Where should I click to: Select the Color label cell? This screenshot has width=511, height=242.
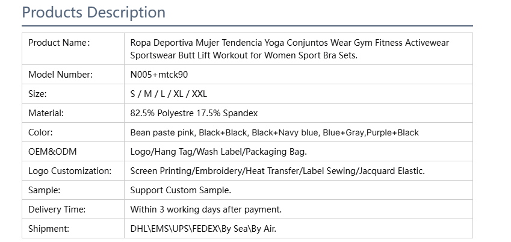pos(73,132)
